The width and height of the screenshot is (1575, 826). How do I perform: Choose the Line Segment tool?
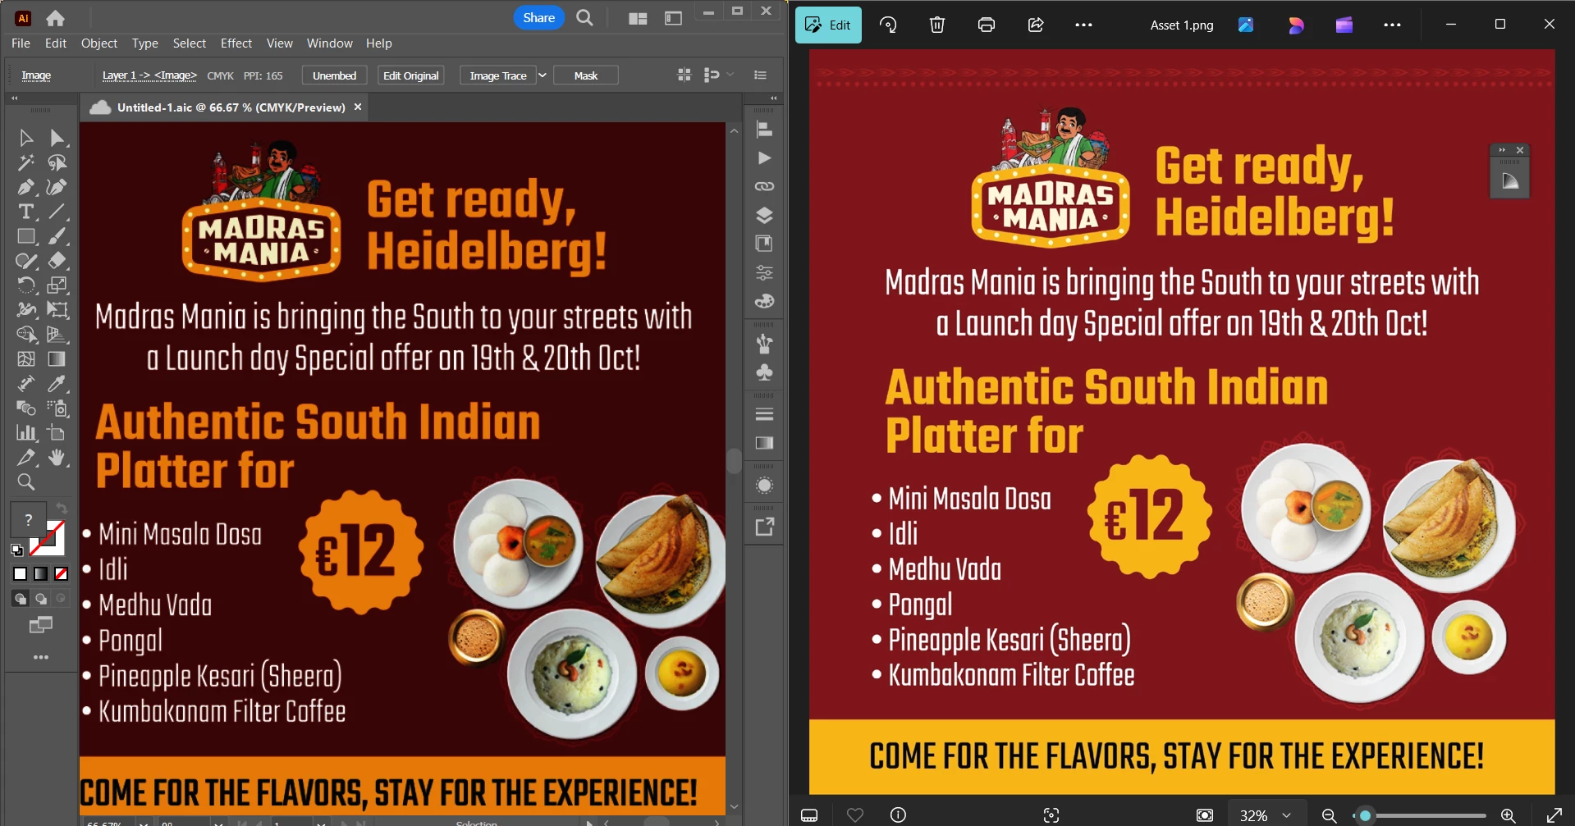[57, 212]
